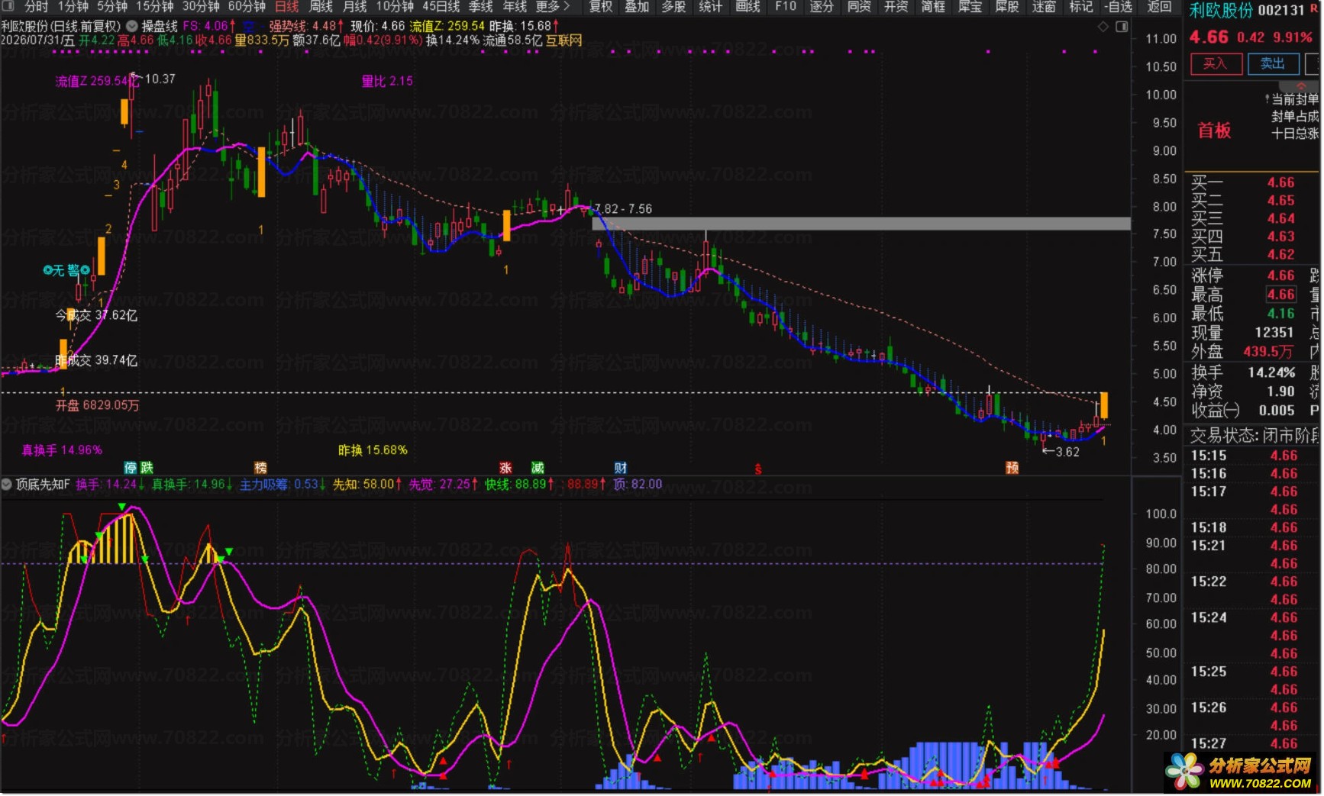The height and width of the screenshot is (796, 1324).
Task: Switch to 分时 intraday view
Action: 37,7
